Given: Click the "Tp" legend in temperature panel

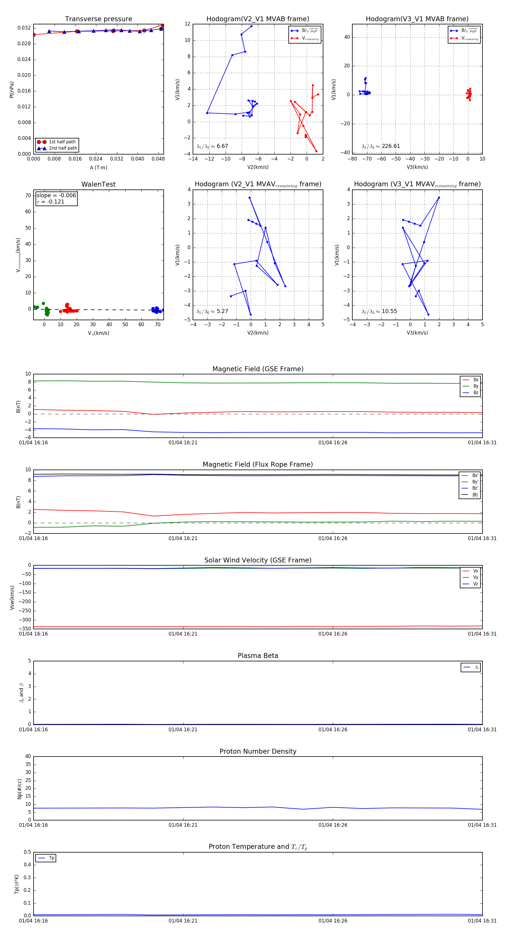Looking at the screenshot, I should [x=46, y=858].
